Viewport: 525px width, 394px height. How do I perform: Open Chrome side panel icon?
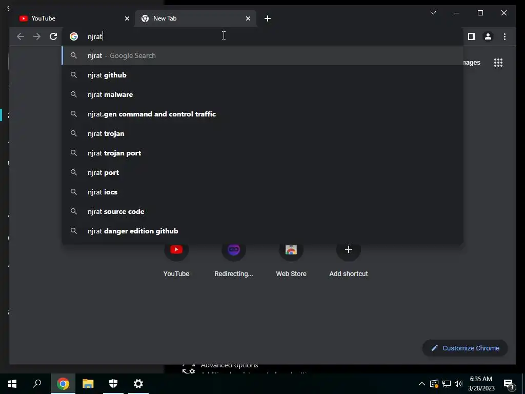coord(472,36)
